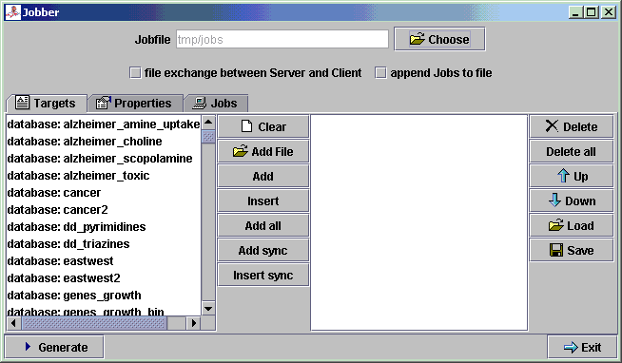Select database: dd_triazines
The height and width of the screenshot is (363, 622).
point(104,243)
